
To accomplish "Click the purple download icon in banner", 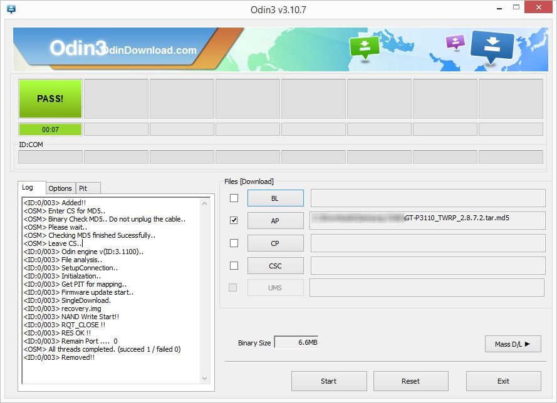I will 455,42.
